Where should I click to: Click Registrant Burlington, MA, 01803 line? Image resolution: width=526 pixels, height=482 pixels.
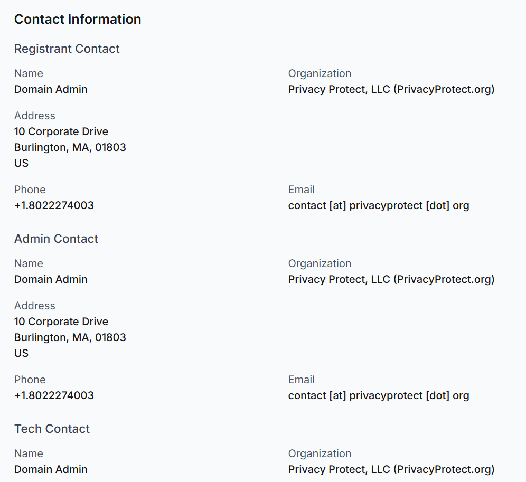pyautogui.click(x=70, y=147)
